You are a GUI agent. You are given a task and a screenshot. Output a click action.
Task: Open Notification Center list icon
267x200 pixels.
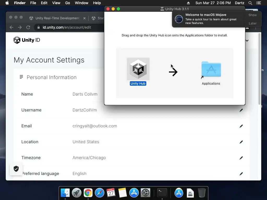pos(258,3)
